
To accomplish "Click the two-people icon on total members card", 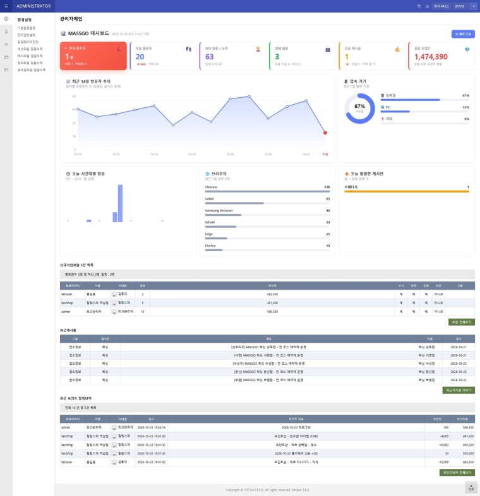I will (328, 49).
